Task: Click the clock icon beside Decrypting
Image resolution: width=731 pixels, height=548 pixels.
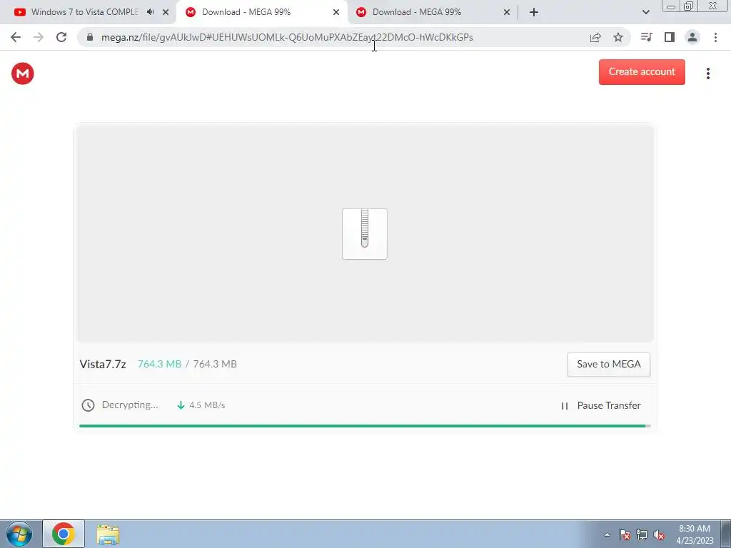Action: point(88,405)
